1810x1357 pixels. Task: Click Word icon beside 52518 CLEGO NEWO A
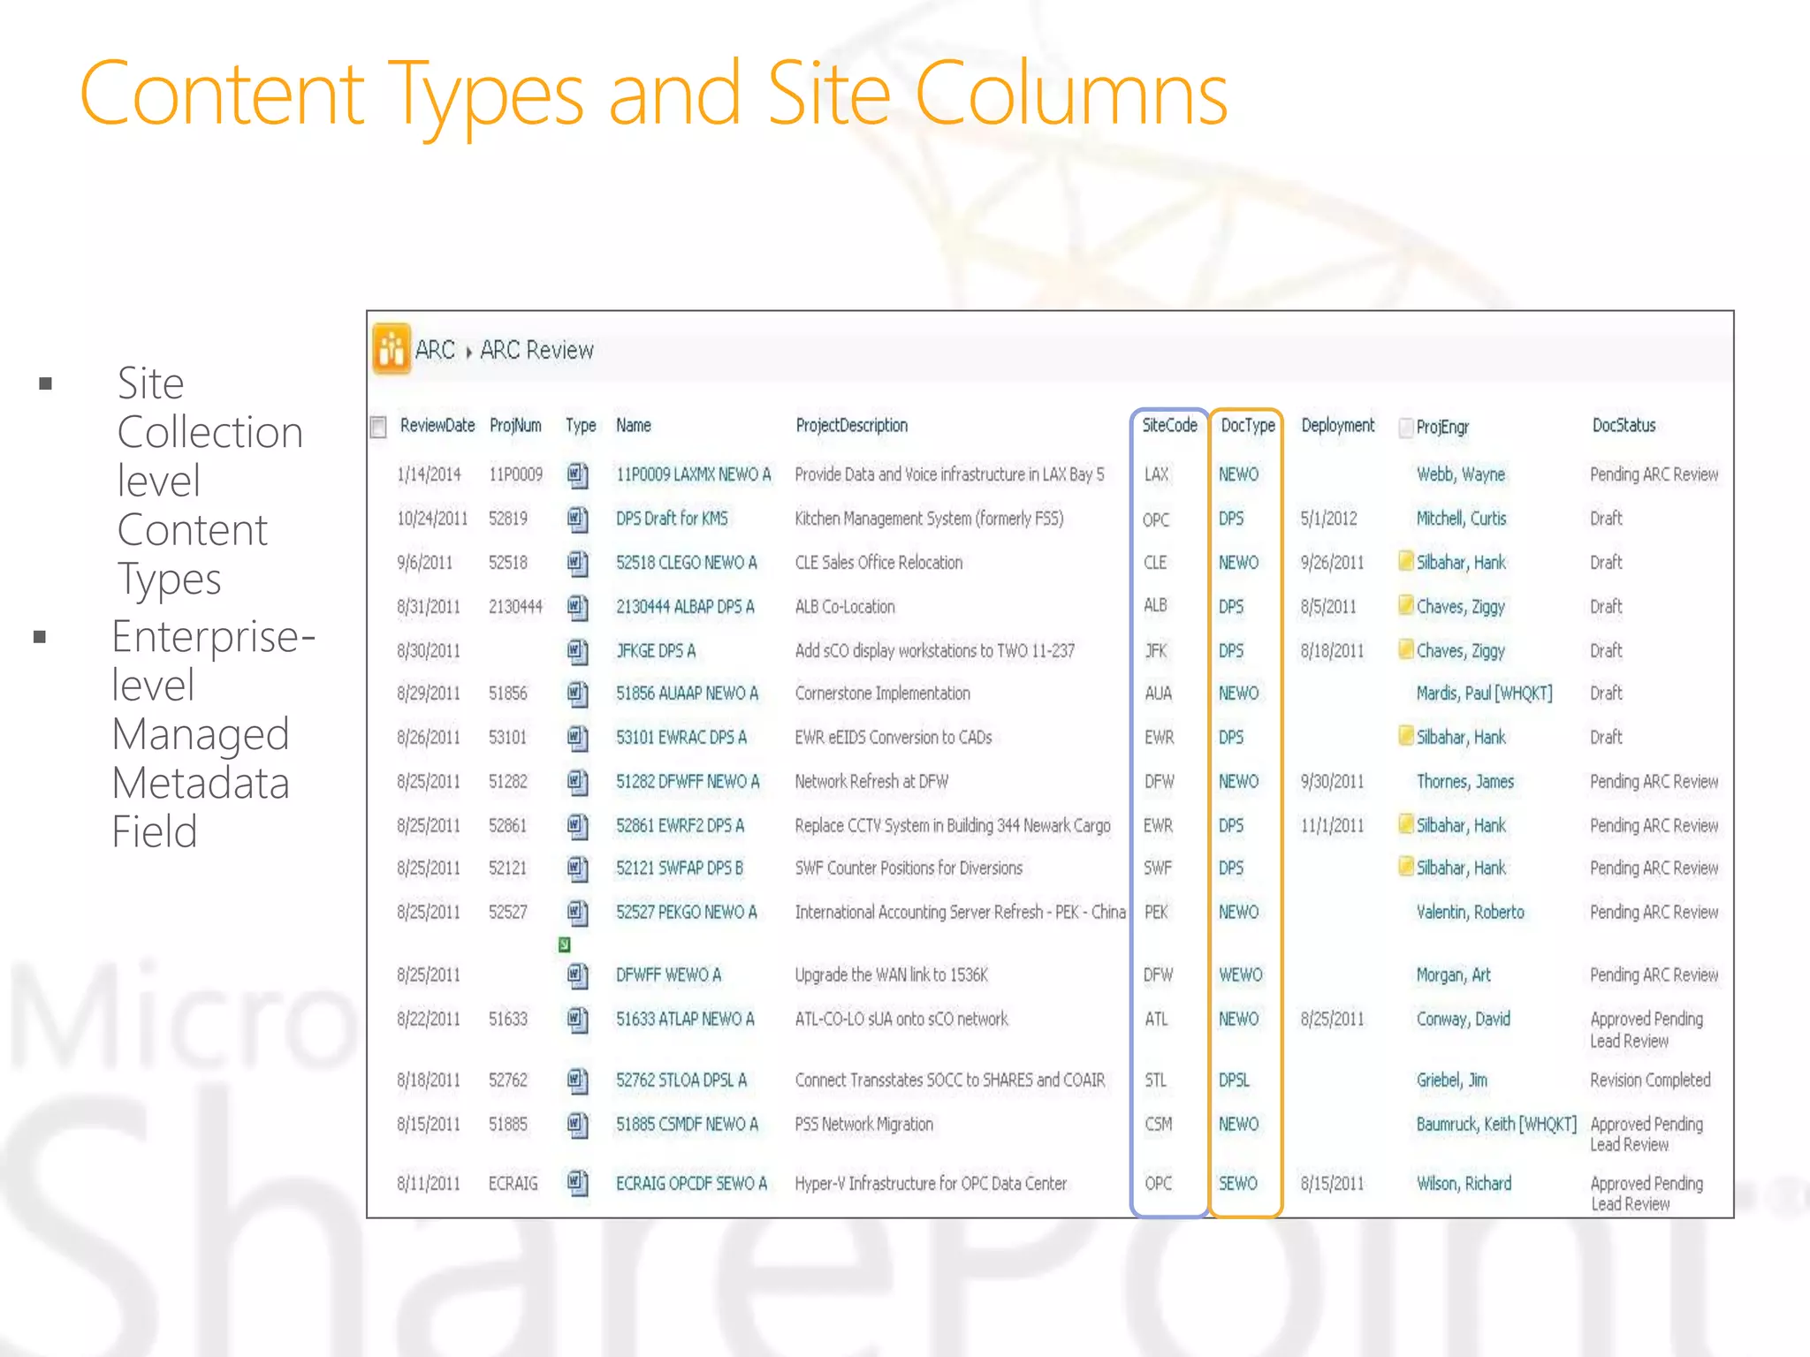(577, 564)
